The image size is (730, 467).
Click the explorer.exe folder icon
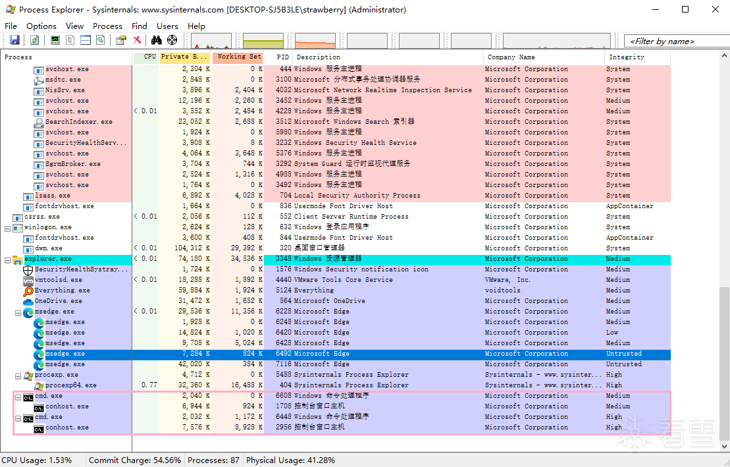[18, 260]
